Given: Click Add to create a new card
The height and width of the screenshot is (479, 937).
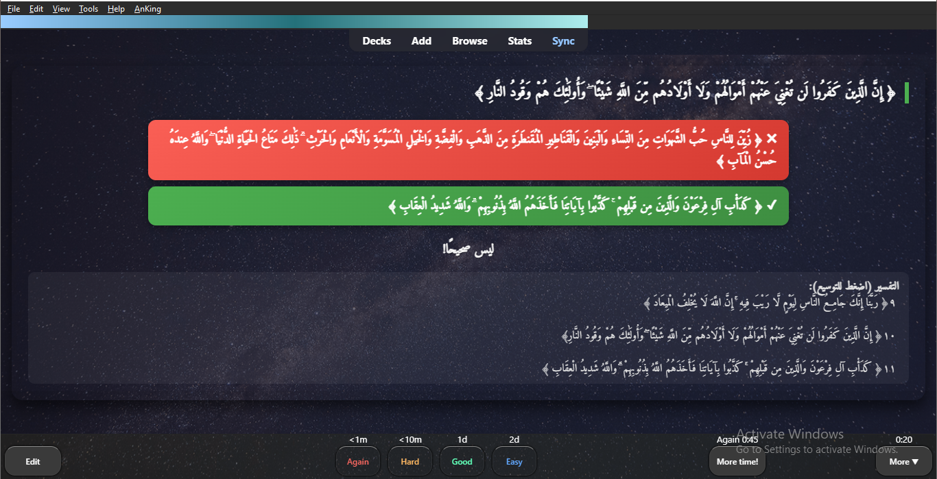Looking at the screenshot, I should pyautogui.click(x=421, y=41).
